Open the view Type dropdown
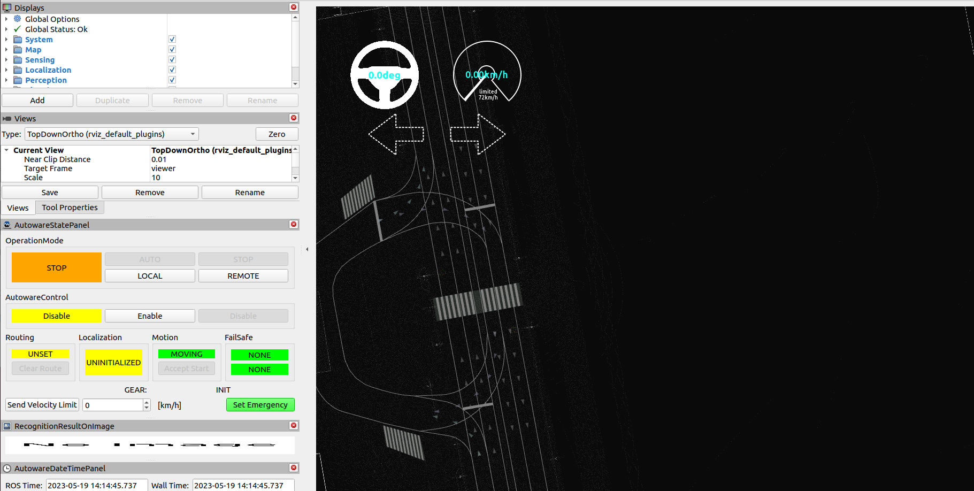This screenshot has height=491, width=974. (x=111, y=134)
